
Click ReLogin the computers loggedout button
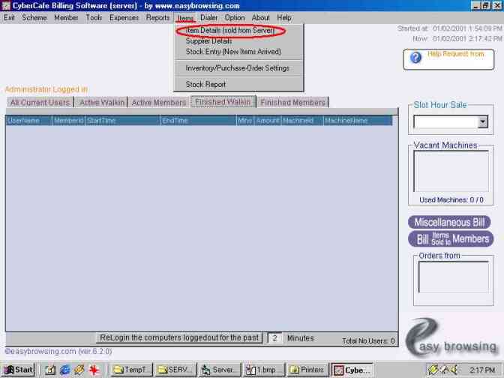179,337
